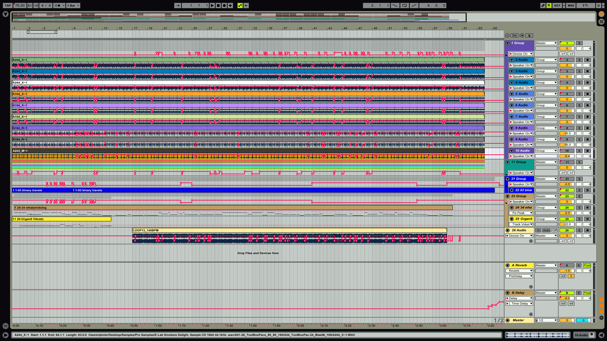Open the 1 Bar quantization menu
Screen dimensions: 607x341
[73, 5]
